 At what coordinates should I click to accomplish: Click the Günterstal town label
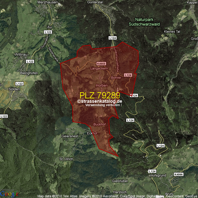104,2
